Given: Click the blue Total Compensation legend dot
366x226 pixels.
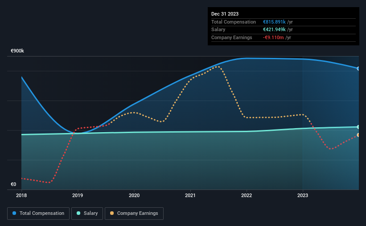Looking at the screenshot, I should tap(14, 213).
